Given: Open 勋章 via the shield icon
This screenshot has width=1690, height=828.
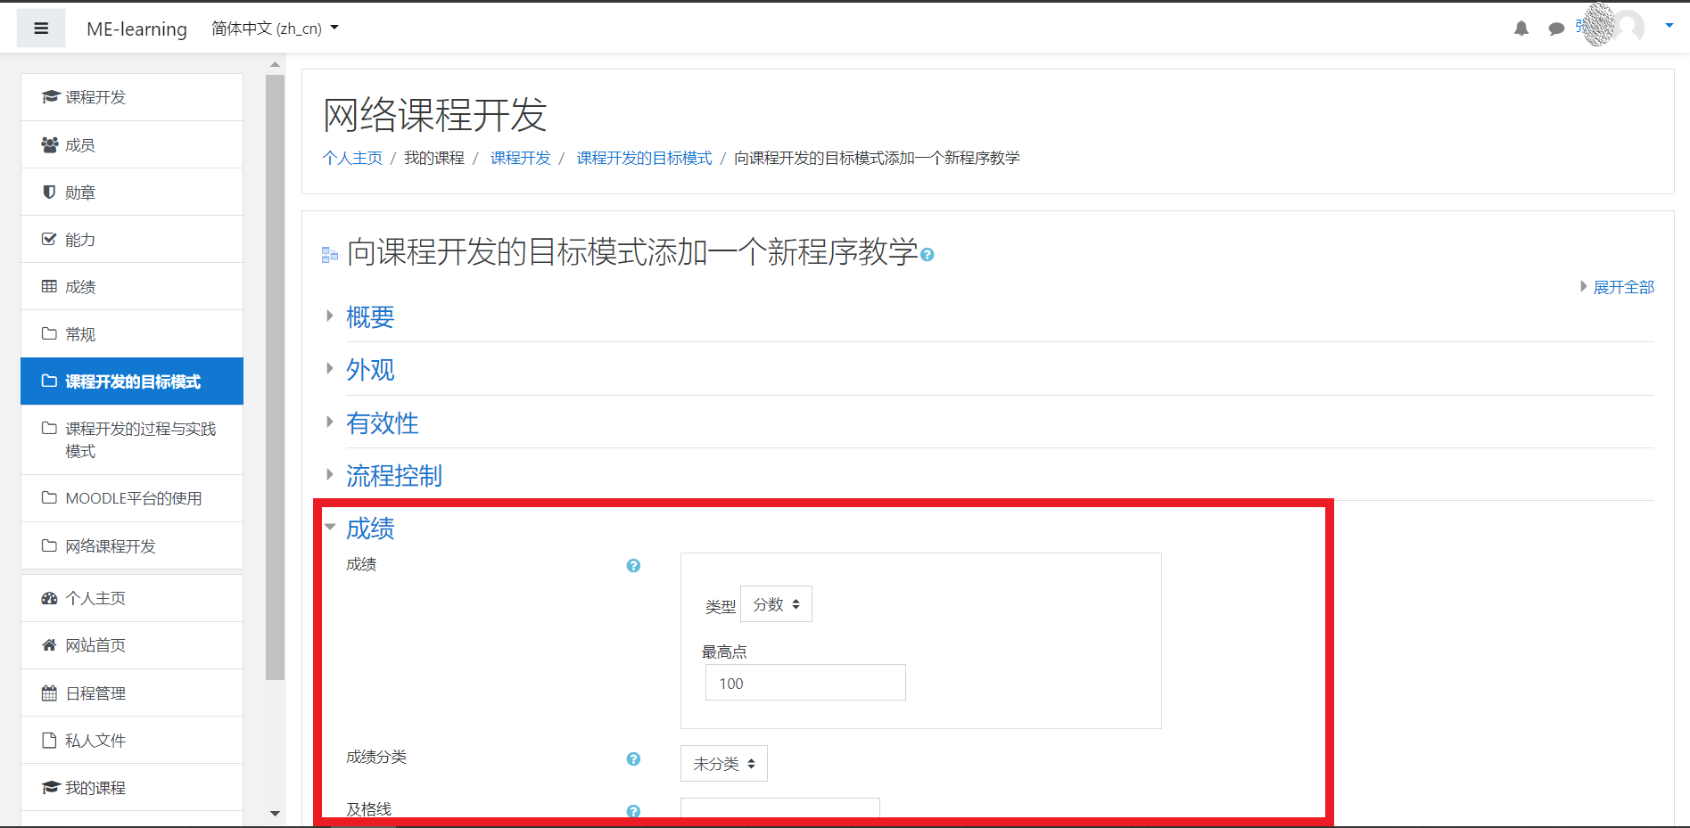Looking at the screenshot, I should (50, 192).
